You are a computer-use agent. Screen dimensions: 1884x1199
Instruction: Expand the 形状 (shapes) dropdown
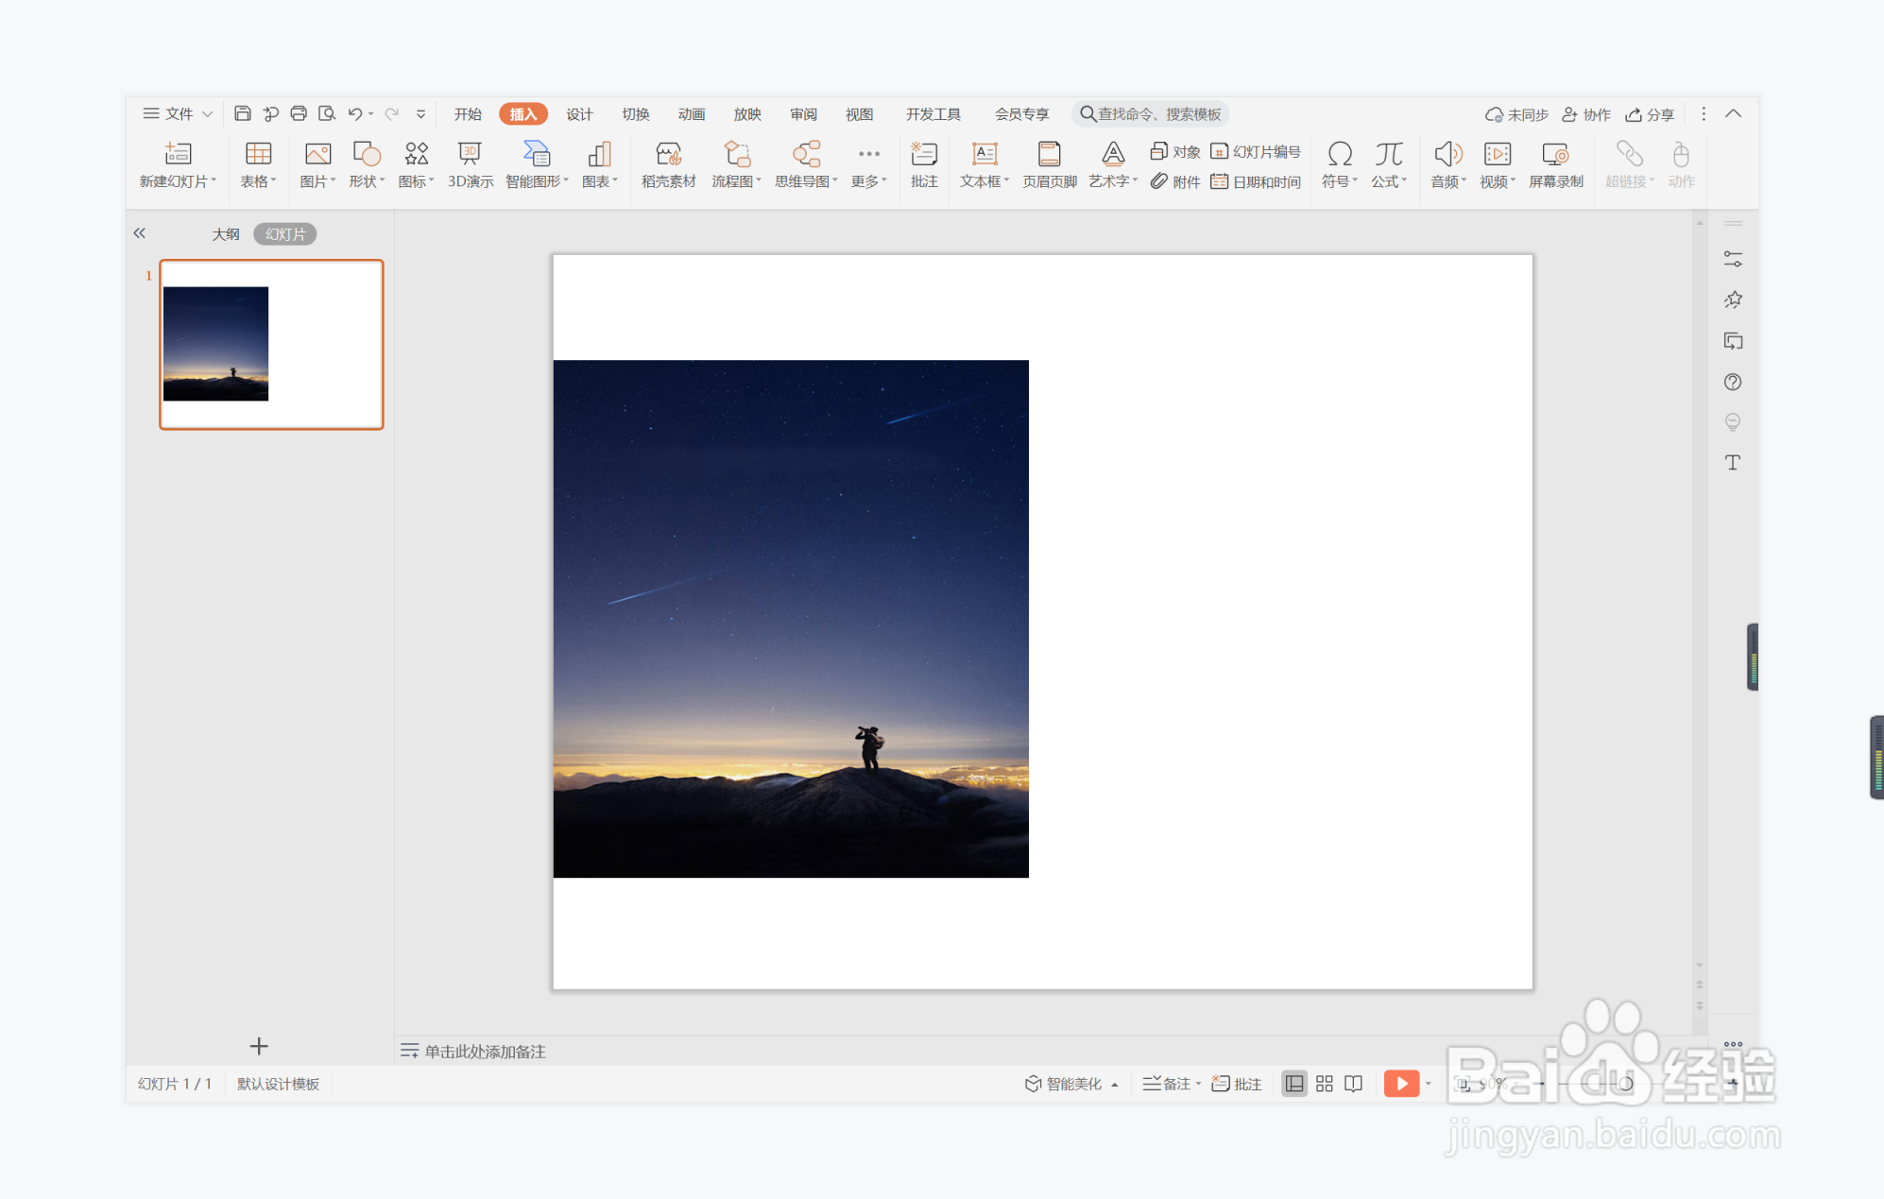pos(382,181)
